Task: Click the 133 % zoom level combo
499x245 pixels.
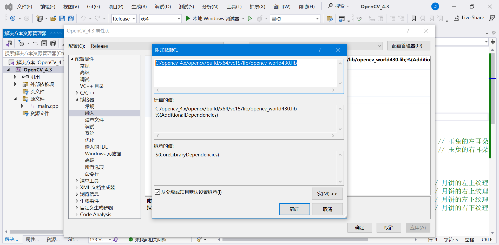Action: (100, 240)
